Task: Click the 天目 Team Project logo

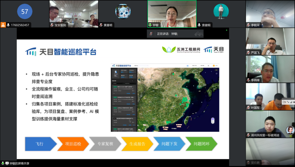Action: 214,50
